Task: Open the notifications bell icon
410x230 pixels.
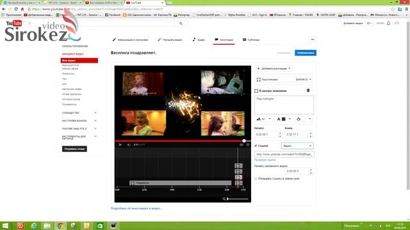Action: tap(389, 23)
